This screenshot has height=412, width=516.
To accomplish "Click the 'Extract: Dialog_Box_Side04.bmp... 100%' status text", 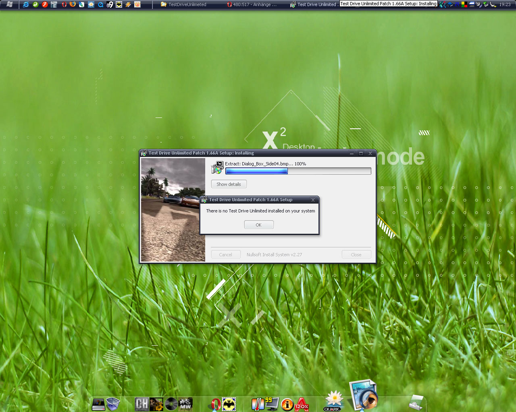I will (266, 164).
